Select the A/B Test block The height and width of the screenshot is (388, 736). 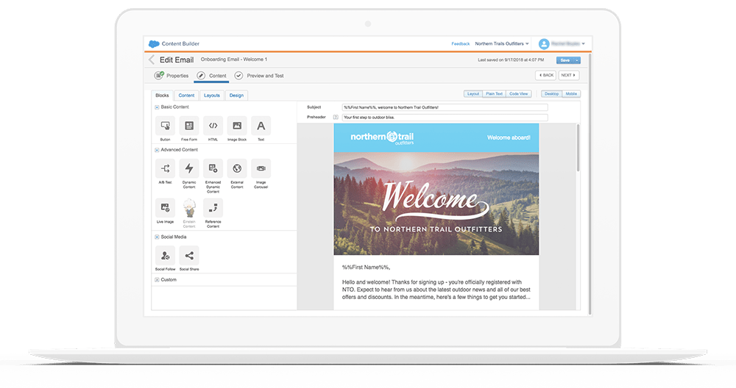(x=165, y=168)
